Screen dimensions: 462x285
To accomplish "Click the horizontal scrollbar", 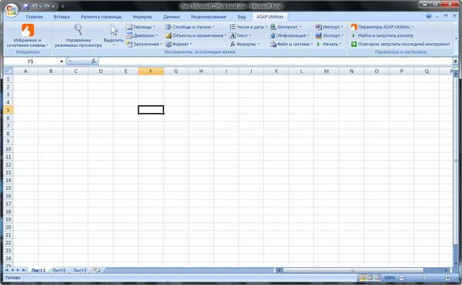I will click(353, 270).
